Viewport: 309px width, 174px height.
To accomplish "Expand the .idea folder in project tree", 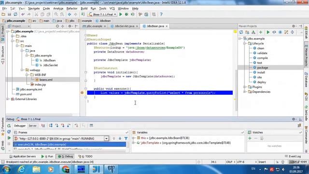I will click(x=13, y=36).
